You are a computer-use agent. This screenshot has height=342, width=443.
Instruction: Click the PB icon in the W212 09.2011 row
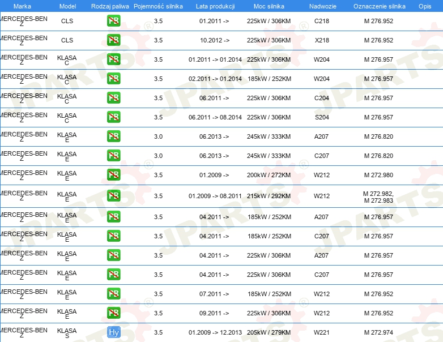click(113, 313)
